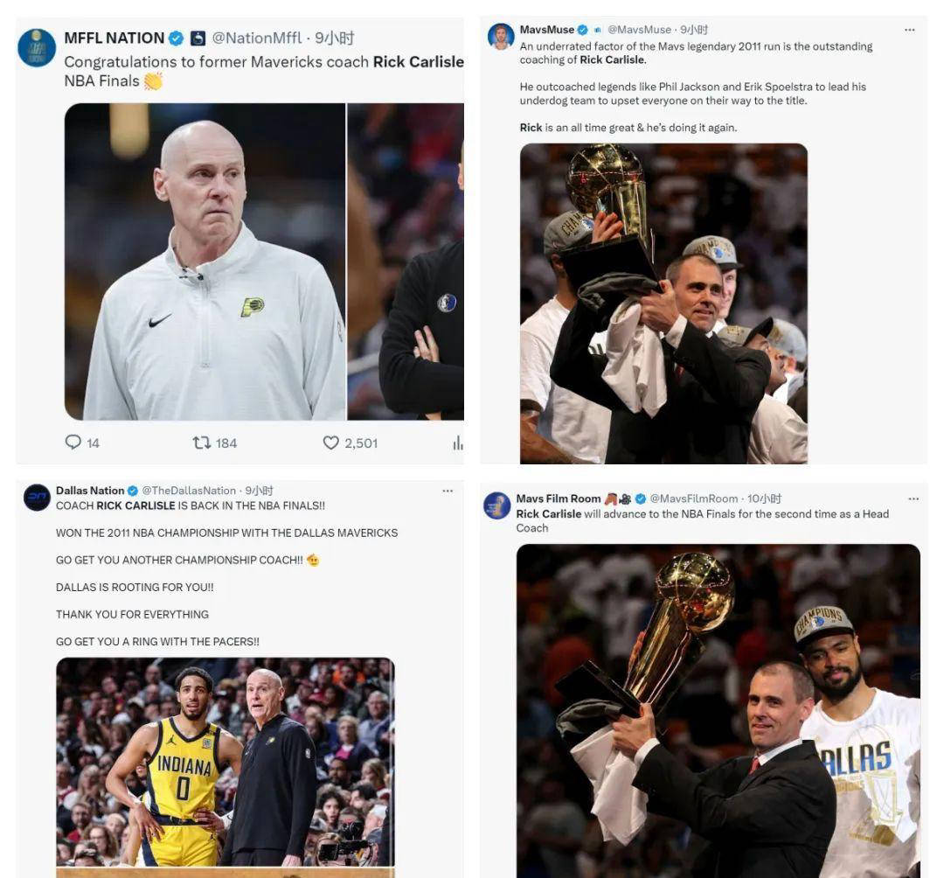Expand Mavs Film Room tweet options menu

(913, 498)
